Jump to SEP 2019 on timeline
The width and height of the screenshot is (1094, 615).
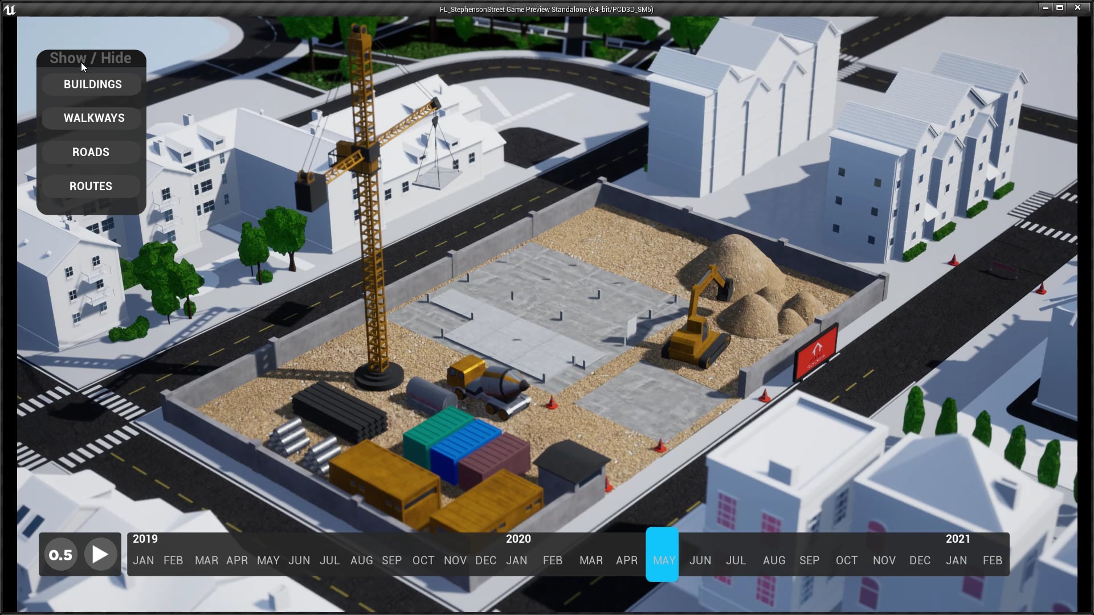(x=392, y=560)
